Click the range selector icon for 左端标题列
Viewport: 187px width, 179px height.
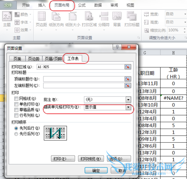128,86
